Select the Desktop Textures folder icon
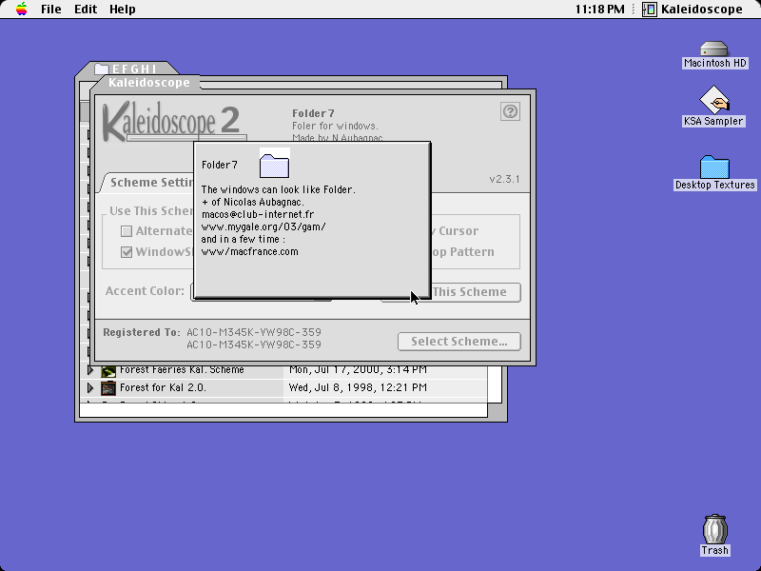Screen dimensions: 761x571 pos(714,167)
